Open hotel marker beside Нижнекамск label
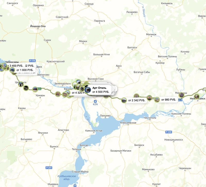 [x=196, y=96]
